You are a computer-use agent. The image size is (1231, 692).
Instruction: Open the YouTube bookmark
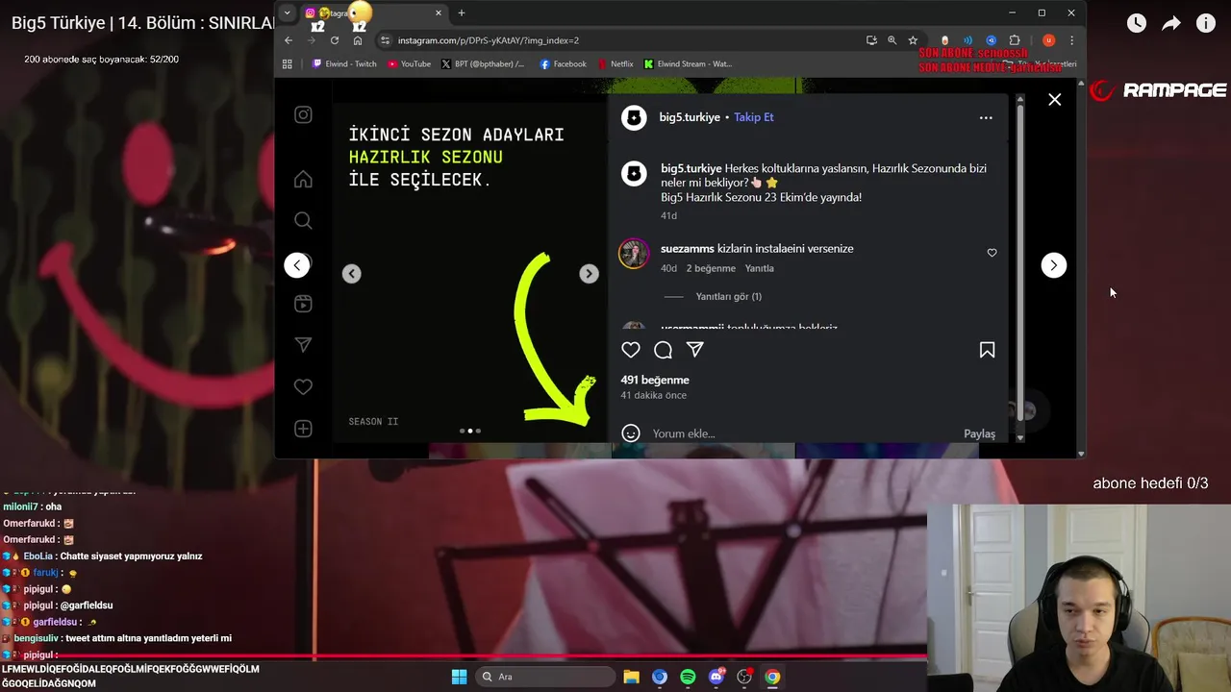[409, 63]
